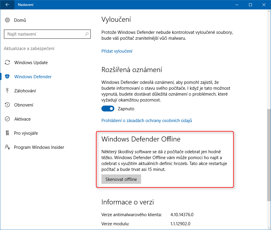The image size is (271, 230).
Task: Click the scrollbar up arrow
Action: (269, 11)
